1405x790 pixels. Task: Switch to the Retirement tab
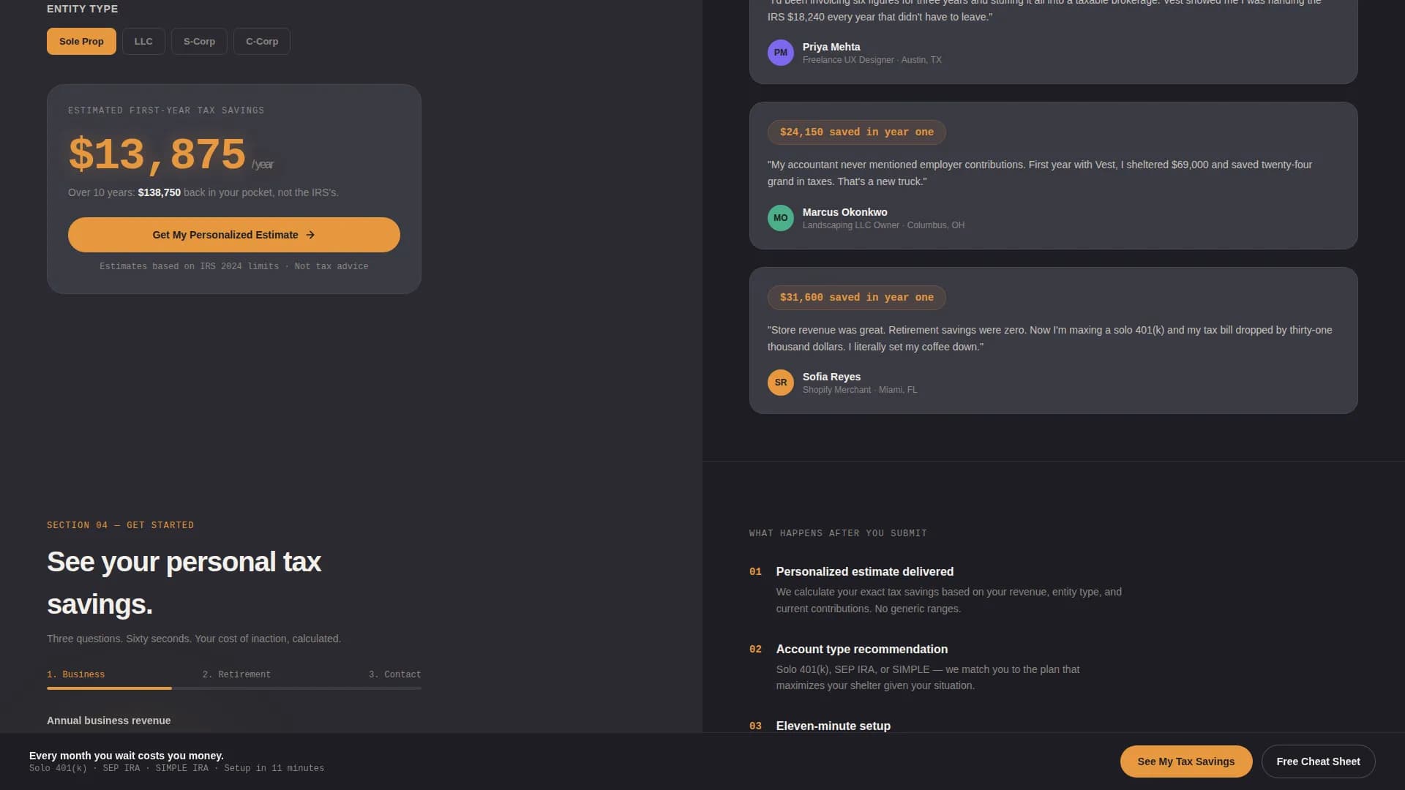[x=237, y=674]
